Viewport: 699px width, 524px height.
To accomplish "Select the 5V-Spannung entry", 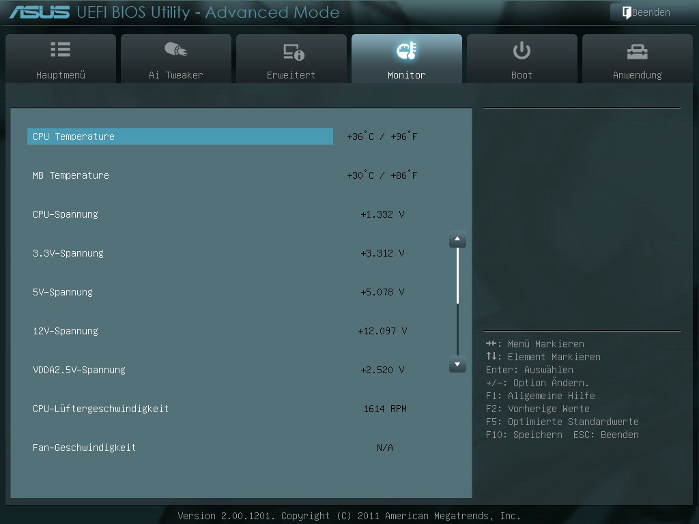I will coord(63,292).
